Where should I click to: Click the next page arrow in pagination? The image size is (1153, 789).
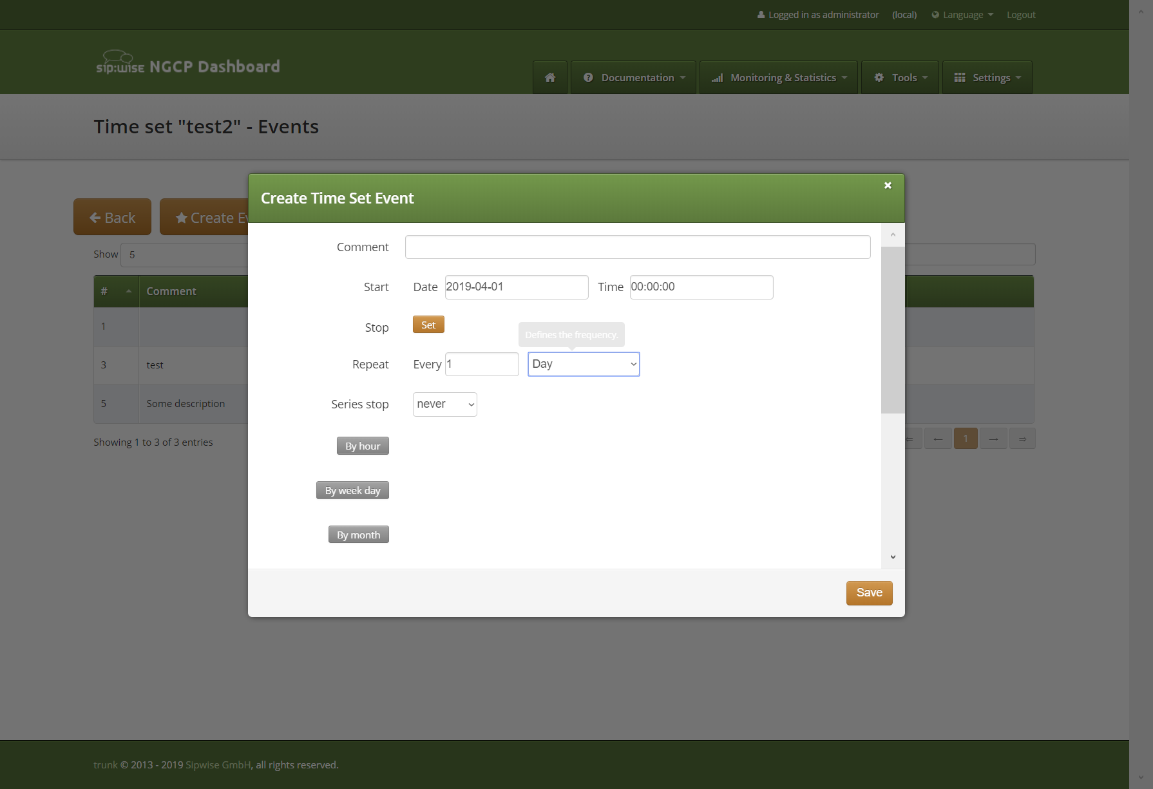[993, 439]
